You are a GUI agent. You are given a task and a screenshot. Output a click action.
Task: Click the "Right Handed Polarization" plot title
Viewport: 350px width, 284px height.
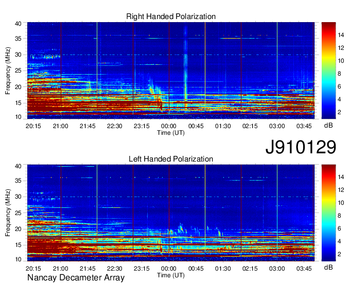[171, 16]
